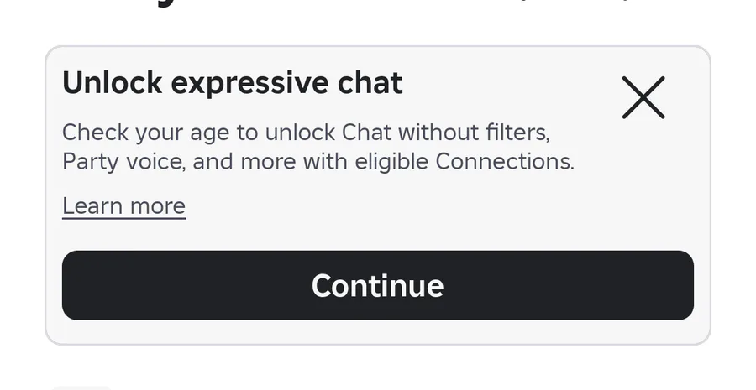Screen dimensions: 756x390
Task: Click the Continue button
Action: coord(377,285)
